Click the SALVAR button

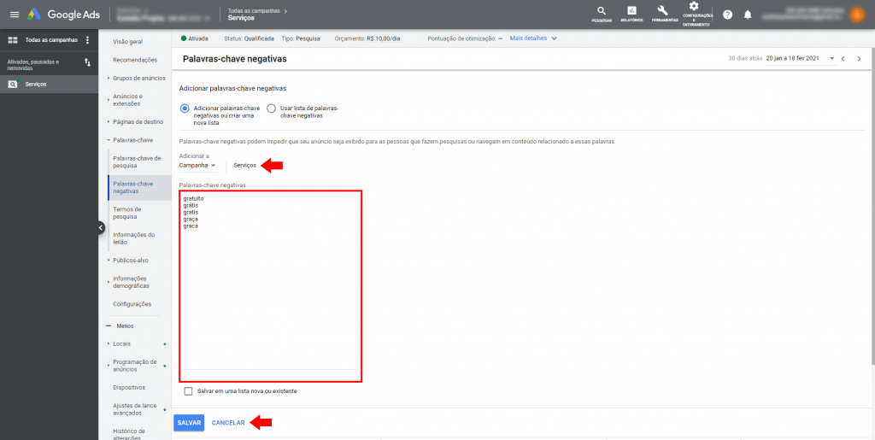point(189,423)
